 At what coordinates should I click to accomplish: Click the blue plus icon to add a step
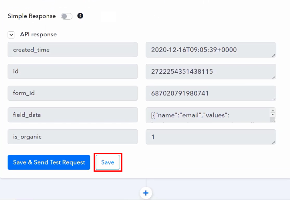coord(146,193)
